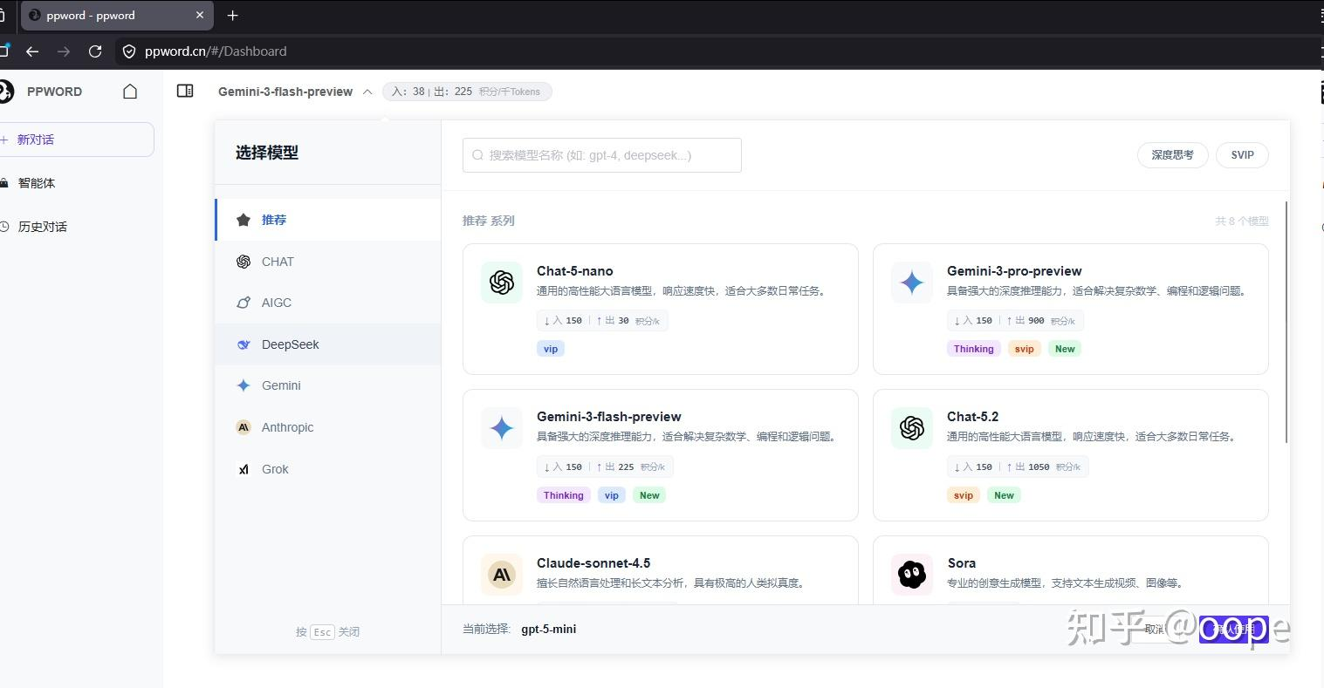Reload the page with the refresh icon
This screenshot has height=688, width=1324.
[95, 51]
